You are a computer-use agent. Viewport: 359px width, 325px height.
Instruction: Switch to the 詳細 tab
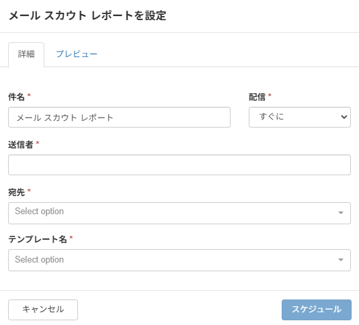pyautogui.click(x=26, y=54)
